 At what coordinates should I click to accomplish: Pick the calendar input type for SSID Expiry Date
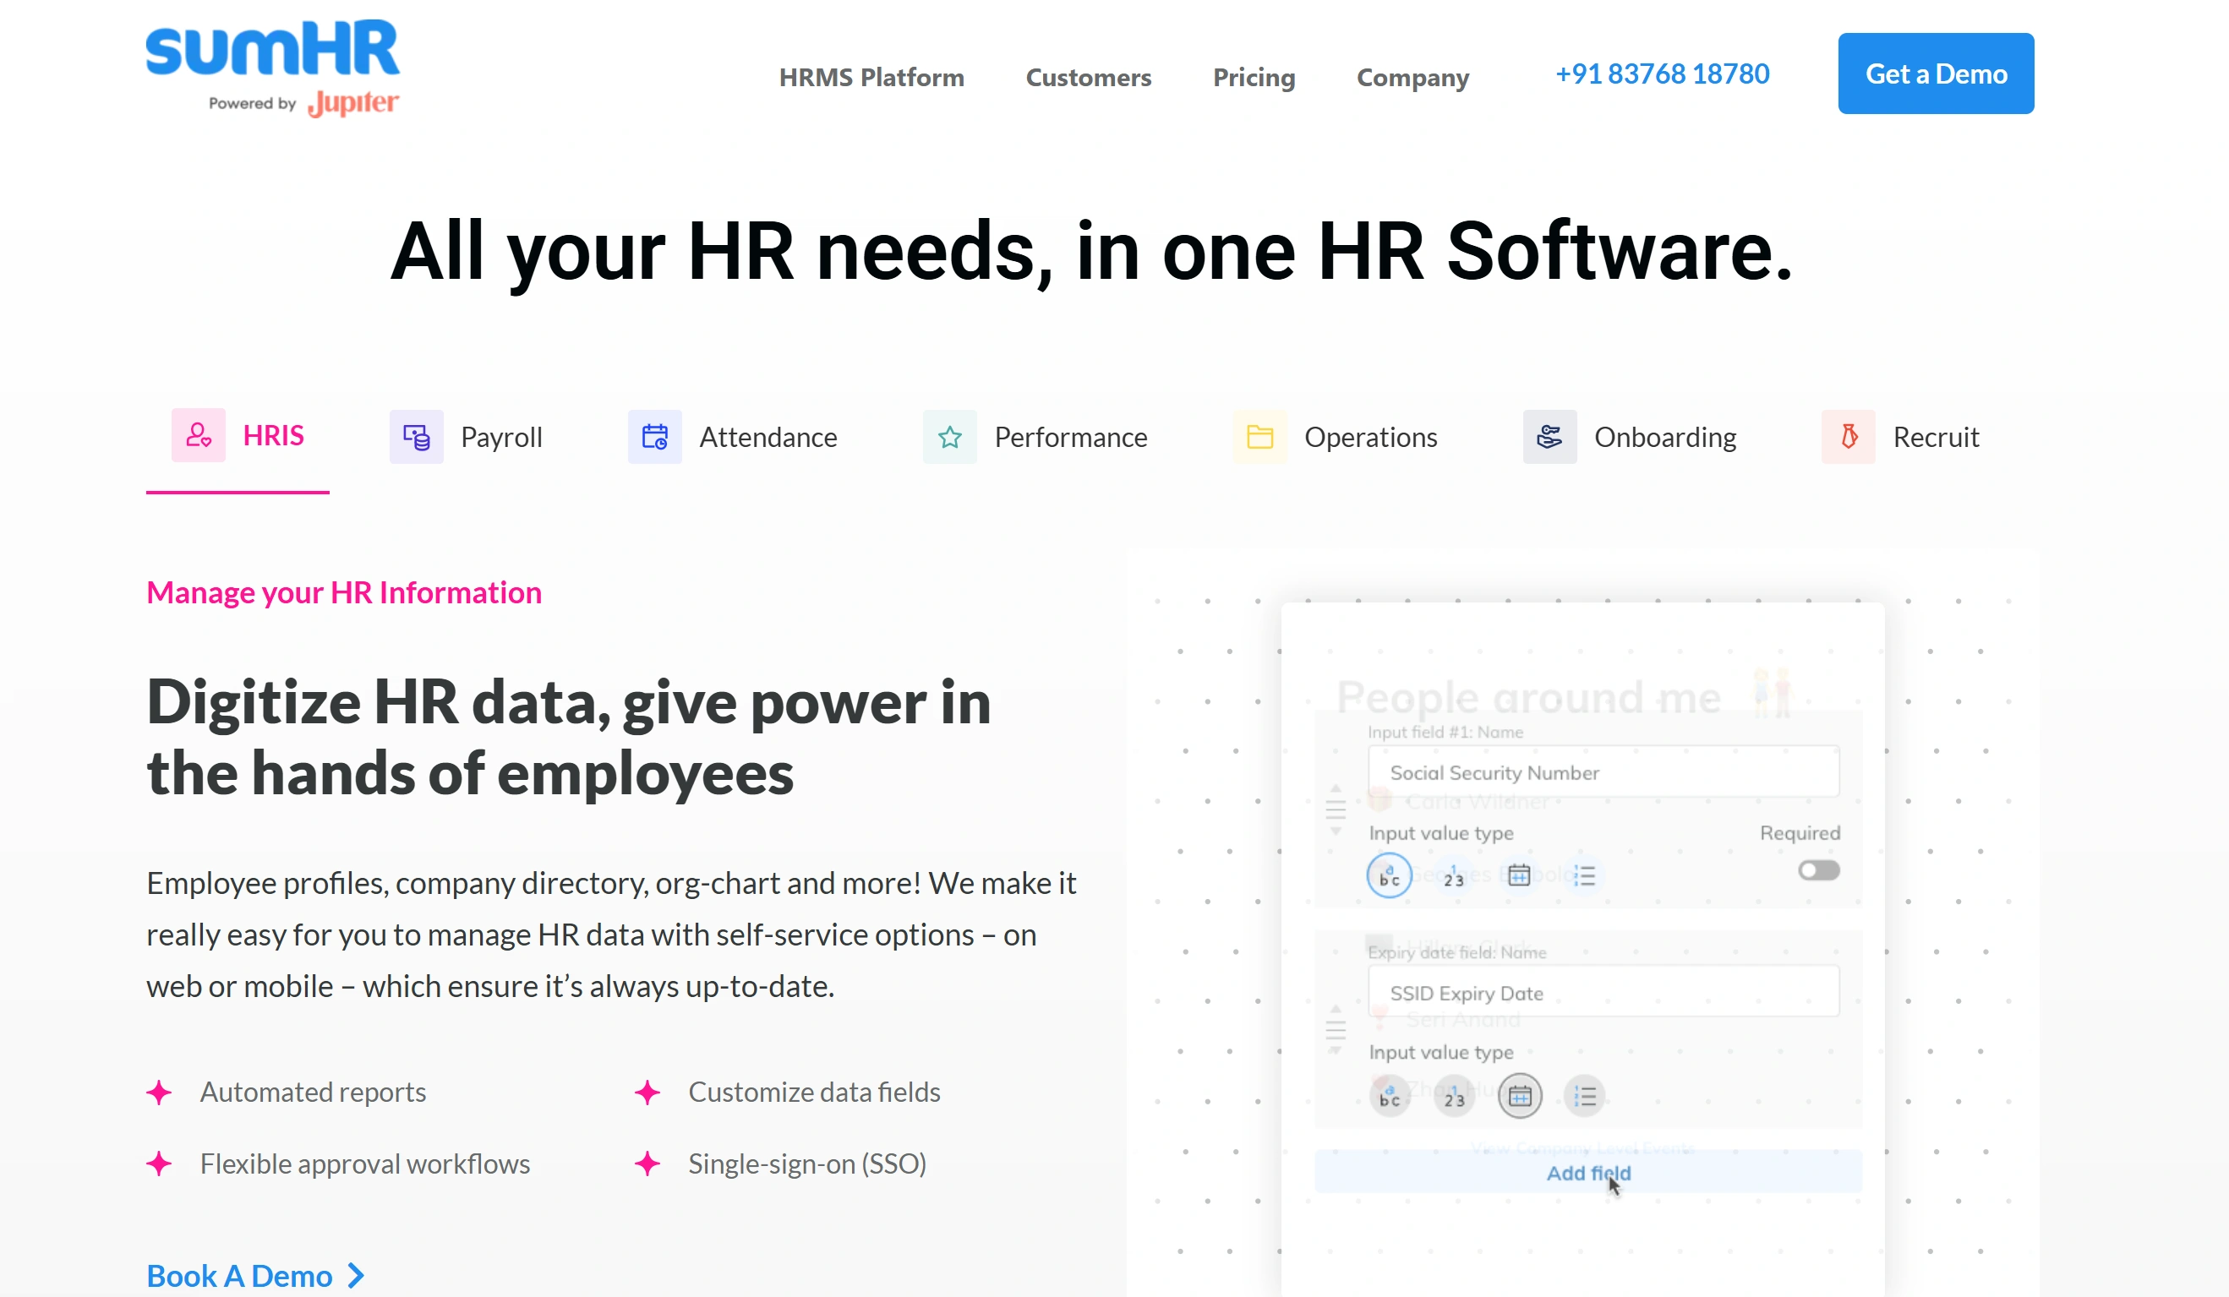1520,1096
